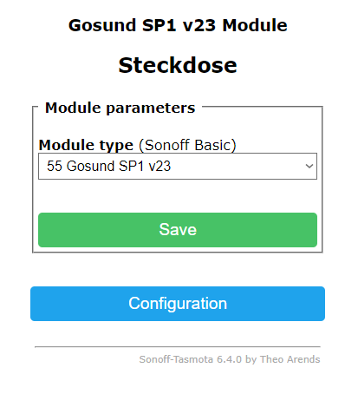Click the version number 6.4.0
Screen dimensions: 345x394
pos(229,359)
